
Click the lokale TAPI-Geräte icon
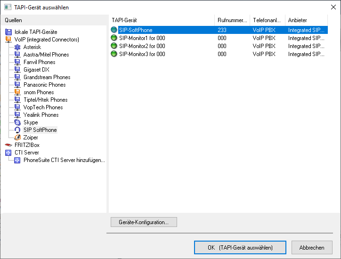click(8, 32)
